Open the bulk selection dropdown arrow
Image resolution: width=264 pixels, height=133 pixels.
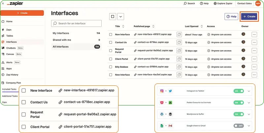(x=120, y=16)
